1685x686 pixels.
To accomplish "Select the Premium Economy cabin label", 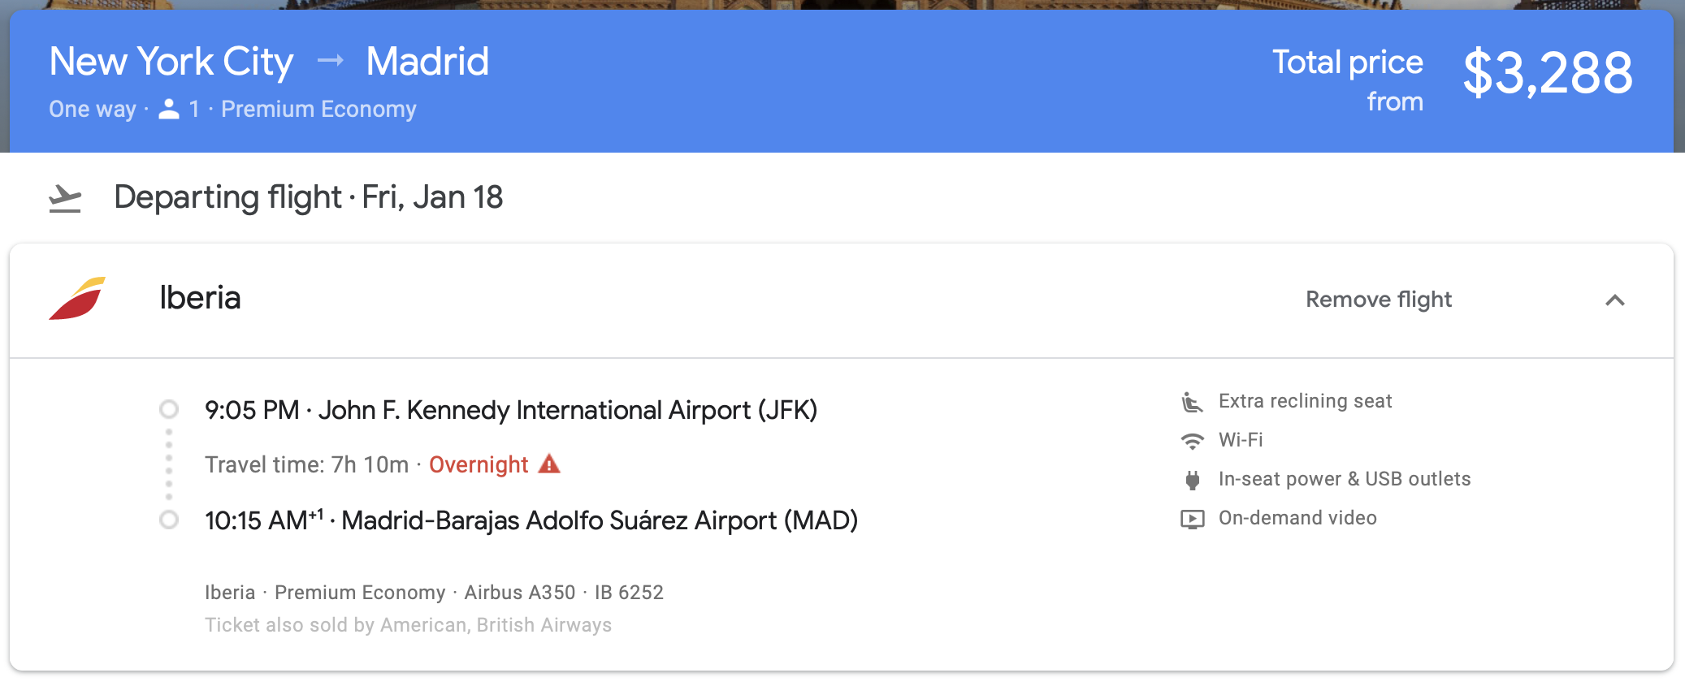I will pos(318,108).
